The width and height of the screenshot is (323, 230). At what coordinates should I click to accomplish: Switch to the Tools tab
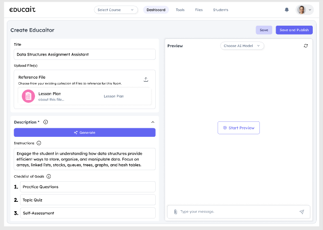pyautogui.click(x=180, y=10)
